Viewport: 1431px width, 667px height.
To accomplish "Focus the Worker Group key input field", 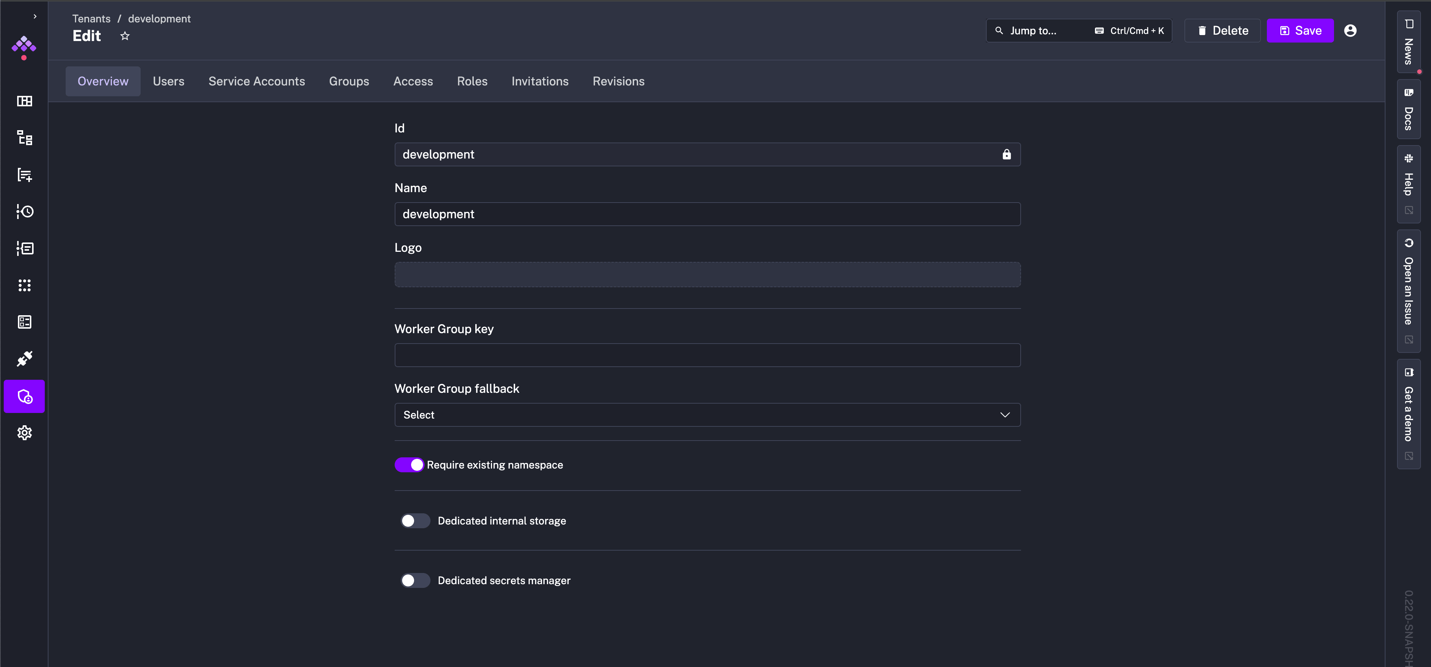I will coord(707,355).
